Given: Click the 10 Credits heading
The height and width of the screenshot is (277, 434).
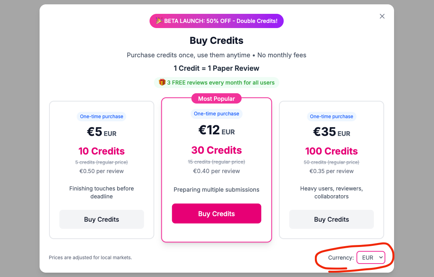Looking at the screenshot, I should coord(102,151).
